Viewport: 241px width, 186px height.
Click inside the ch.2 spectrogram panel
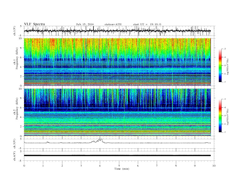(117, 112)
